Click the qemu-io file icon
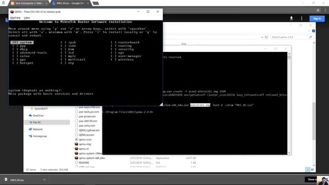Viewport: 329px width, 185px height. click(x=77, y=149)
